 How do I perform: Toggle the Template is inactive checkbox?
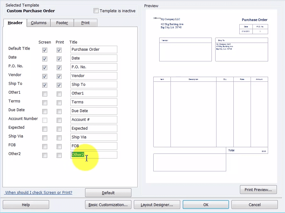[x=96, y=11]
